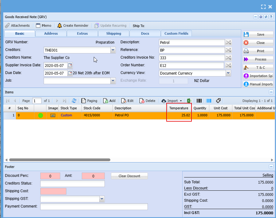The height and width of the screenshot is (218, 276).
Task: Click the Payment Comment input field
Action: (94, 207)
